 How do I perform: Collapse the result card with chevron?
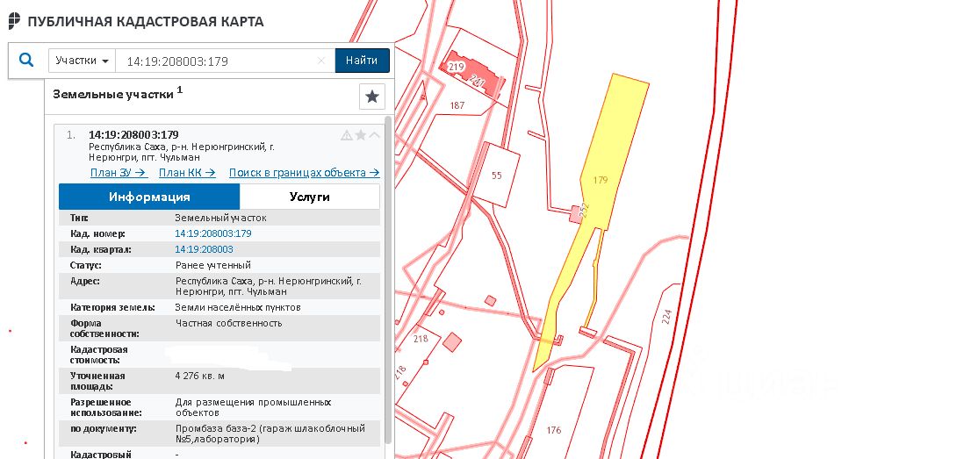tap(374, 135)
